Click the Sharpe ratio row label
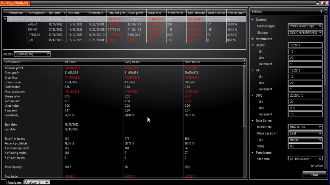This screenshot has width=330, height=185. tap(12, 96)
